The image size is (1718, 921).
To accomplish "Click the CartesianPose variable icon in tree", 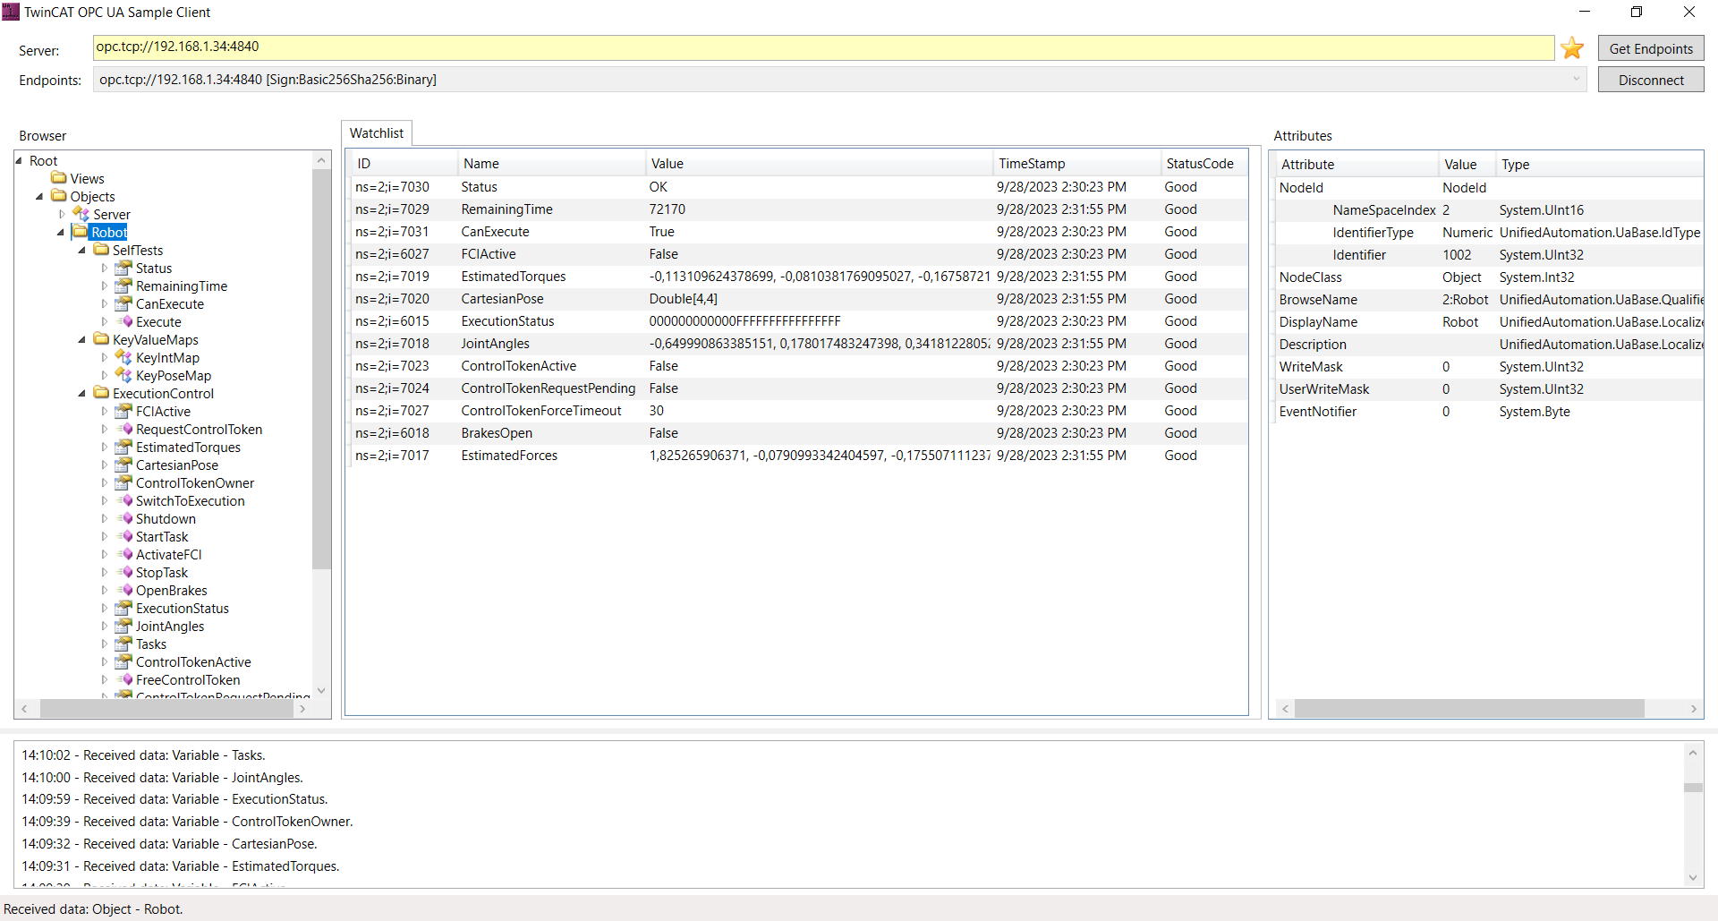I will click(x=124, y=465).
